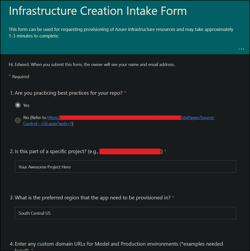Click the "Required" legend text
Viewport: 250px width, 251px height.
(21, 77)
